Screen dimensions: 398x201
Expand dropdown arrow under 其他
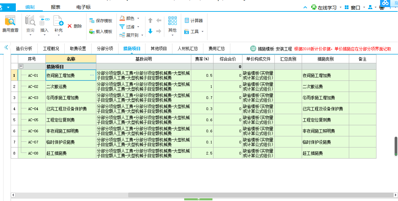point(172,35)
